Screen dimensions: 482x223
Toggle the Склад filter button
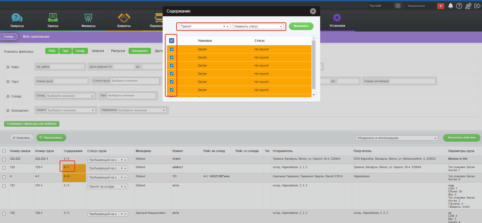(80, 51)
